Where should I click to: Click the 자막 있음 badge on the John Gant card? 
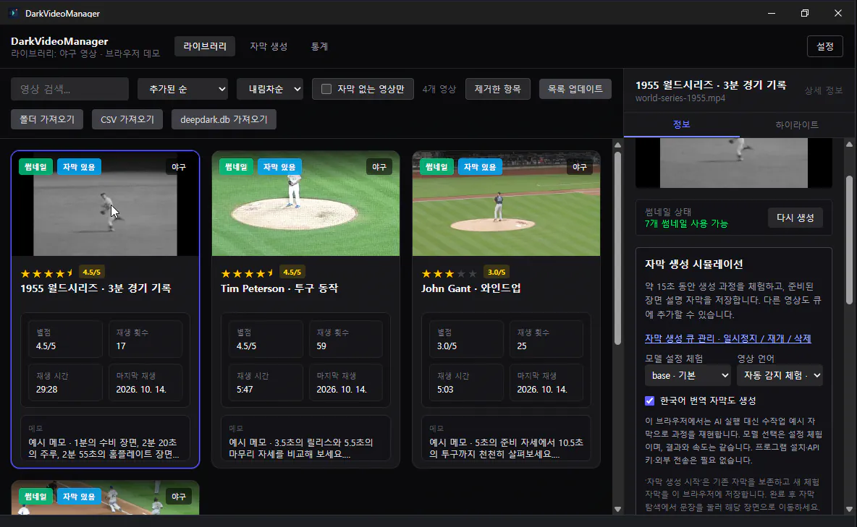coord(479,167)
